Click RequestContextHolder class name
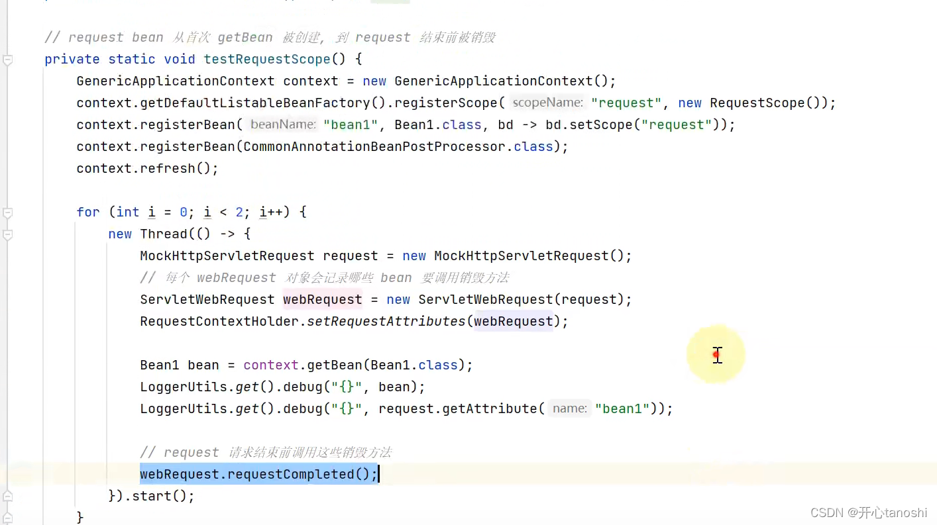The image size is (937, 525). tap(219, 321)
